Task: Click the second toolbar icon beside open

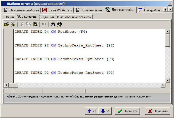Action: coord(13,25)
